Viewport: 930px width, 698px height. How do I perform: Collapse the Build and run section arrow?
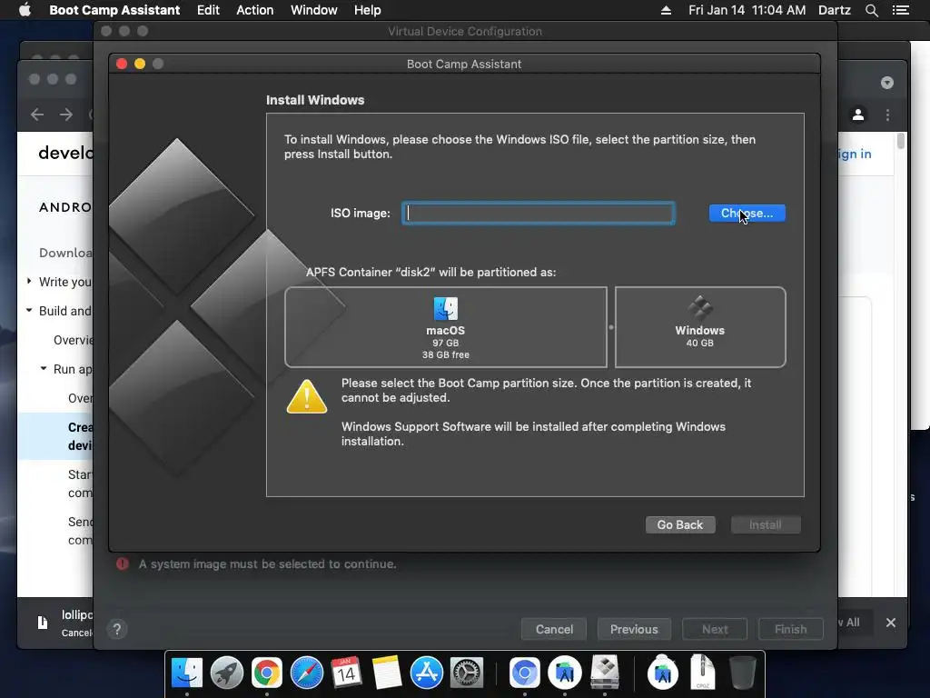pos(29,310)
